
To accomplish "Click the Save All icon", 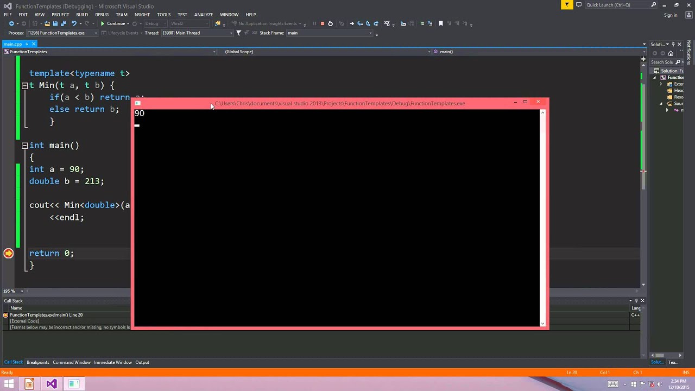I will [63, 23].
